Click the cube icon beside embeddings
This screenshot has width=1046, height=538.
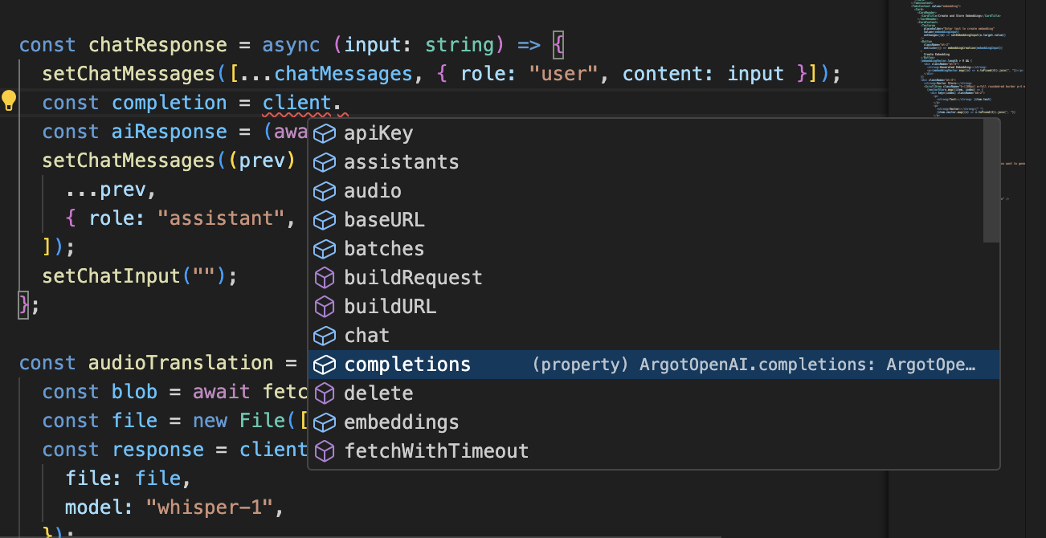pyautogui.click(x=324, y=422)
